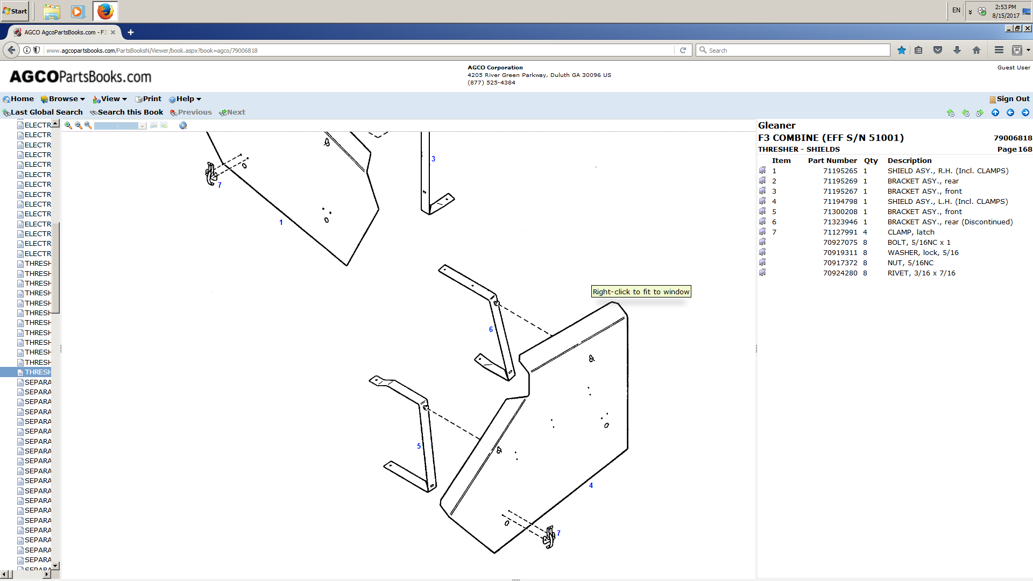Screen dimensions: 1033x581
Task: Click NUT, 5/16NC description
Action: point(910,263)
